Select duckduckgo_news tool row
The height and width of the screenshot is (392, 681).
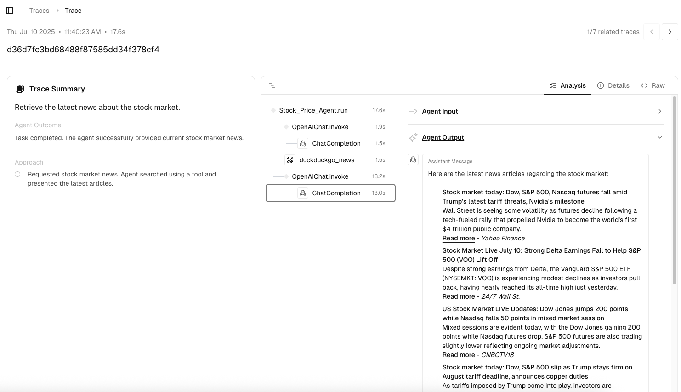tap(330, 160)
